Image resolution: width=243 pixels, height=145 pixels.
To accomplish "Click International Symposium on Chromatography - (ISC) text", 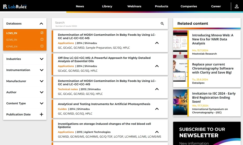I will click(210, 111).
